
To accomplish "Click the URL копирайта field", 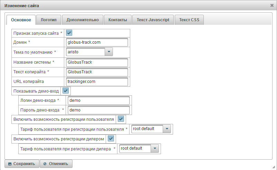I will 97,82.
